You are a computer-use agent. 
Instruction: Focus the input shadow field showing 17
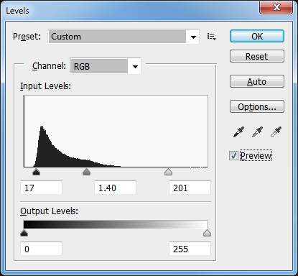(41, 188)
